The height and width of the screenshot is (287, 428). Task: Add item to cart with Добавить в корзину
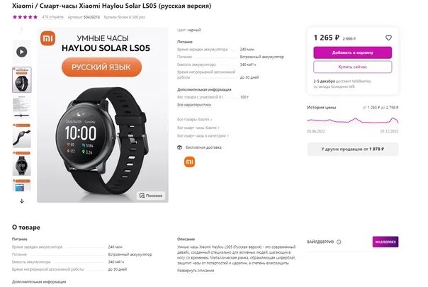(x=352, y=52)
